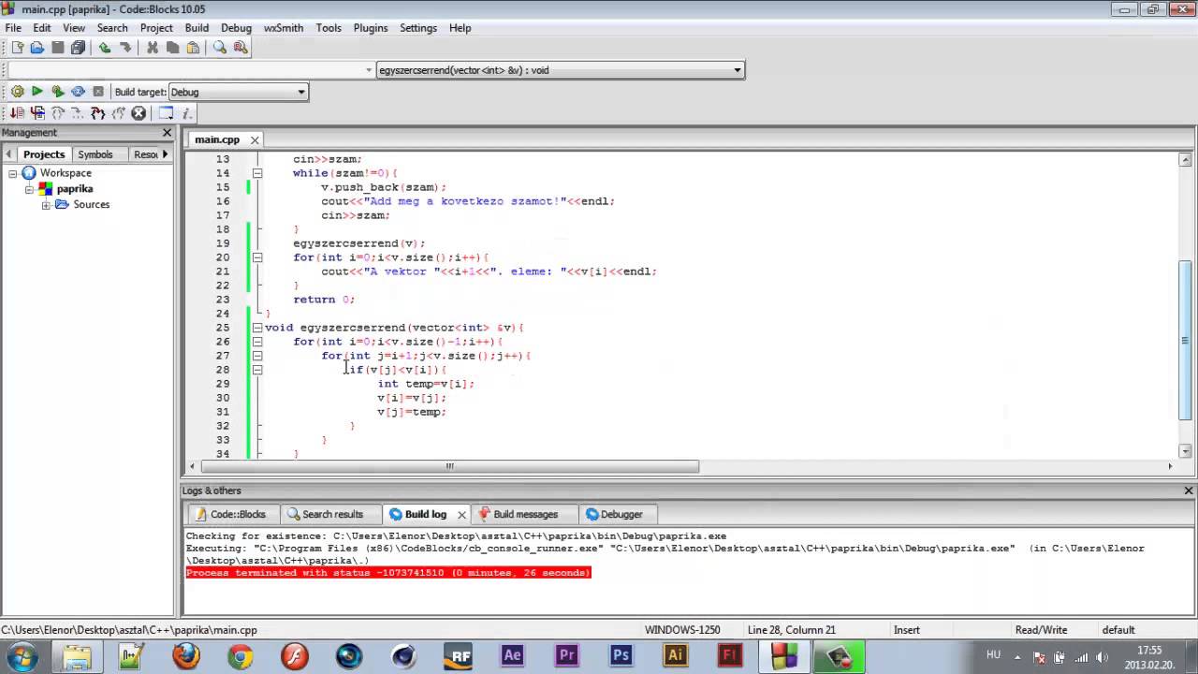Open the File menu
The height and width of the screenshot is (674, 1198).
tap(13, 28)
